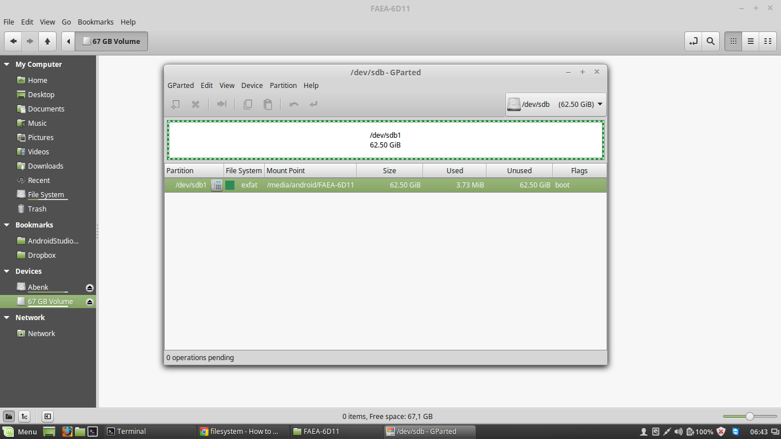Open File System in the sidebar
The image size is (781, 439).
click(46, 195)
